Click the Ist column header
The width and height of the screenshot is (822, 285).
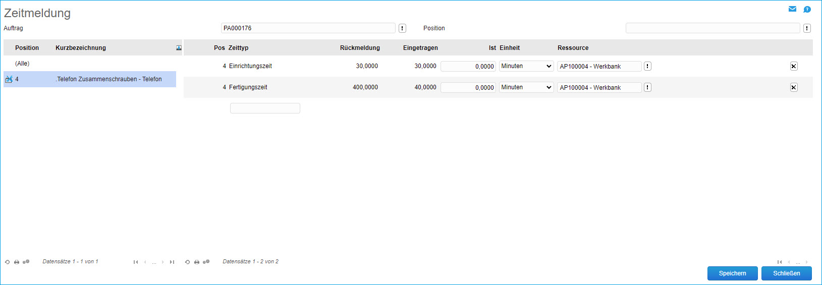492,48
